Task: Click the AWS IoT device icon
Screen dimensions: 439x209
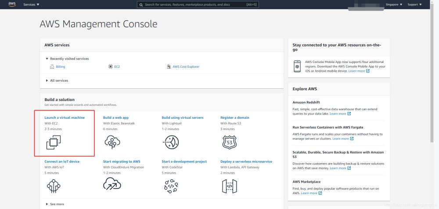Action: (53, 186)
